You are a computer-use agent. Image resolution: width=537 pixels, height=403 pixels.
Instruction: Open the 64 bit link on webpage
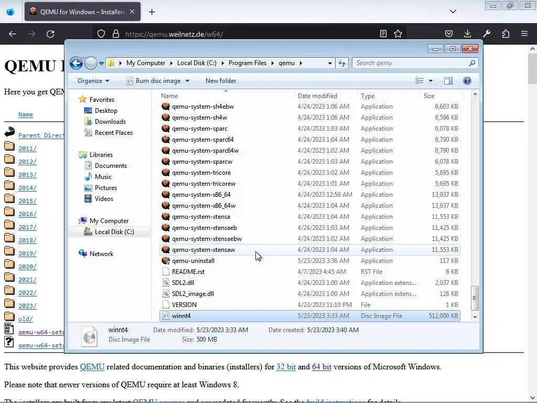321,367
